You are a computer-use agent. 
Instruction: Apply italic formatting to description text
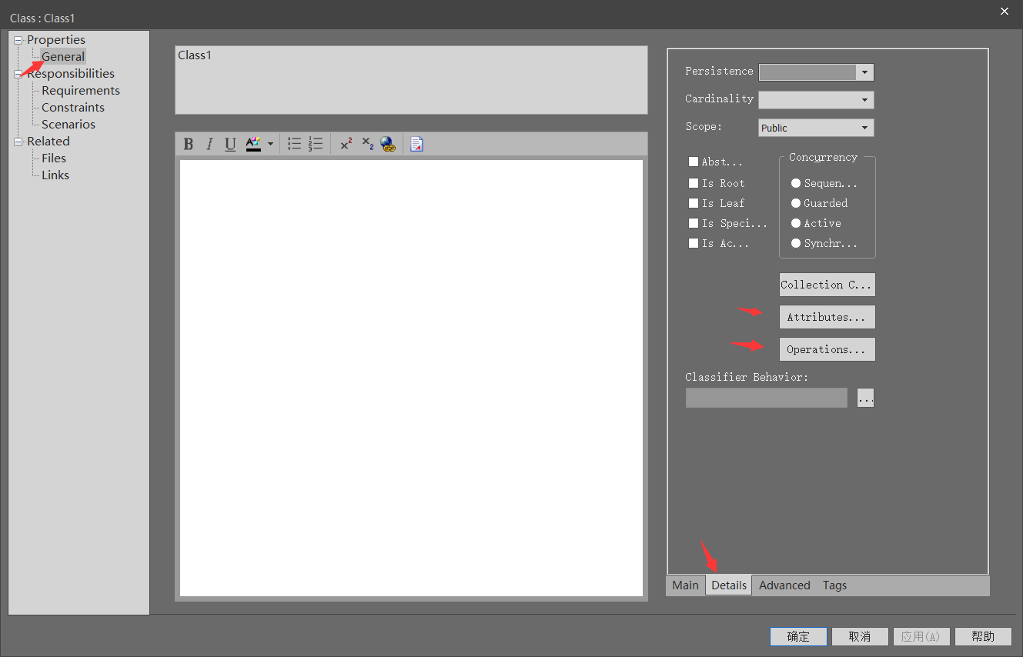tap(209, 144)
